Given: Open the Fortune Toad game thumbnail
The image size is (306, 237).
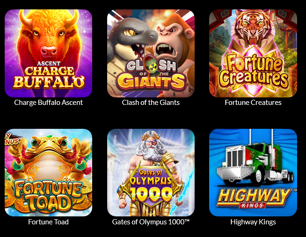Looking at the screenshot, I should click(48, 172).
